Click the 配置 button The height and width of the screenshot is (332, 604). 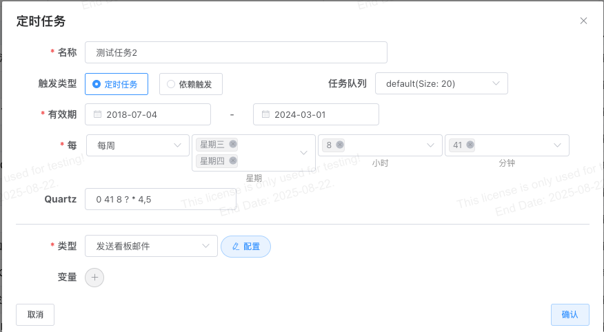click(x=245, y=246)
